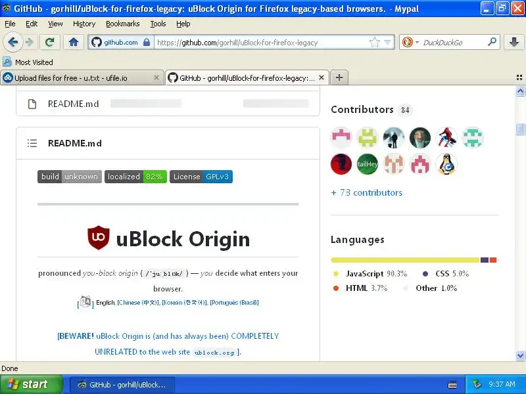Open the Tux penguin contributor avatar

446,164
